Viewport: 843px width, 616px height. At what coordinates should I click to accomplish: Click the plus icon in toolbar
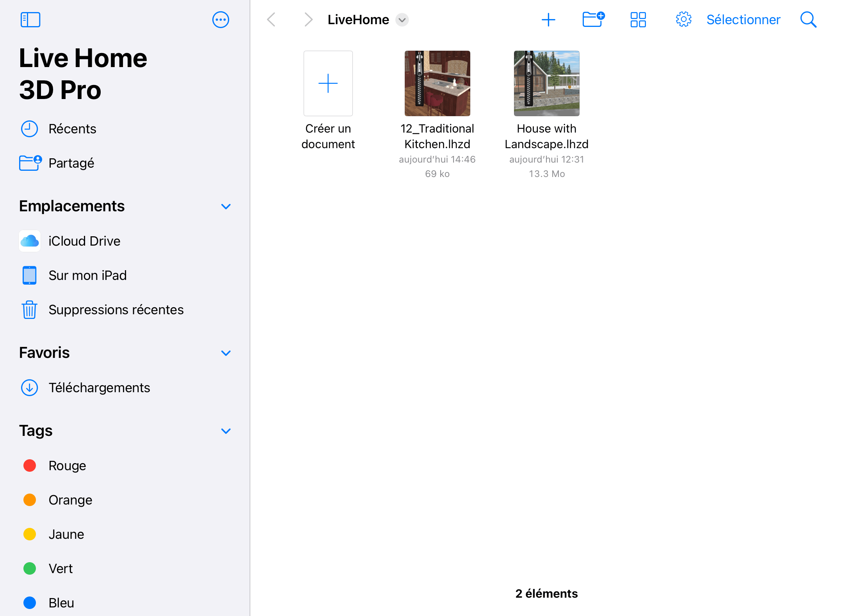click(548, 19)
